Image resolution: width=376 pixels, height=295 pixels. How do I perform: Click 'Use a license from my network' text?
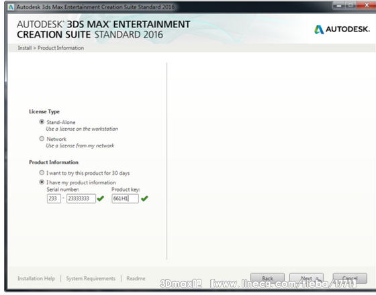[x=80, y=145]
